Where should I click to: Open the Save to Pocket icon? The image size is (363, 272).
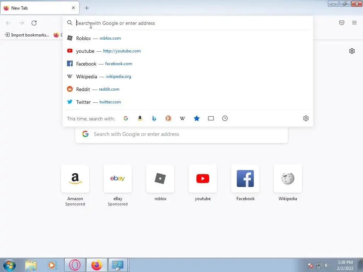341,23
